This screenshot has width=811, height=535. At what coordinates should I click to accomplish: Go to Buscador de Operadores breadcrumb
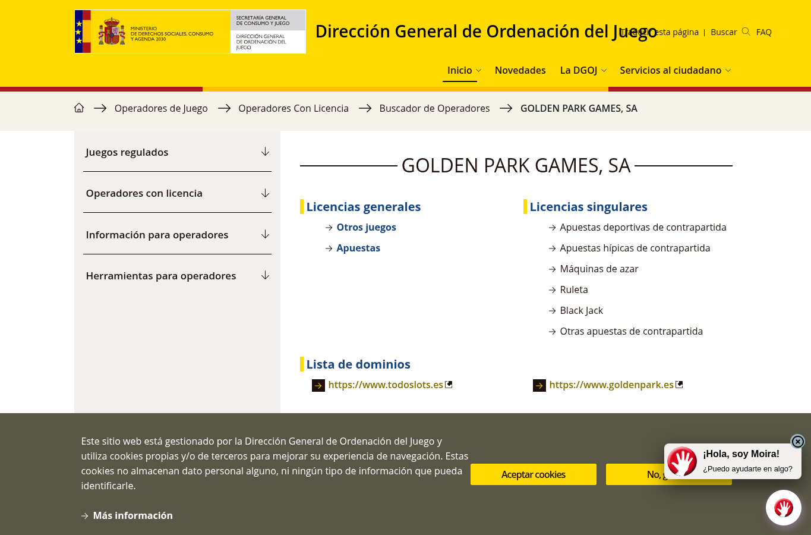click(434, 108)
